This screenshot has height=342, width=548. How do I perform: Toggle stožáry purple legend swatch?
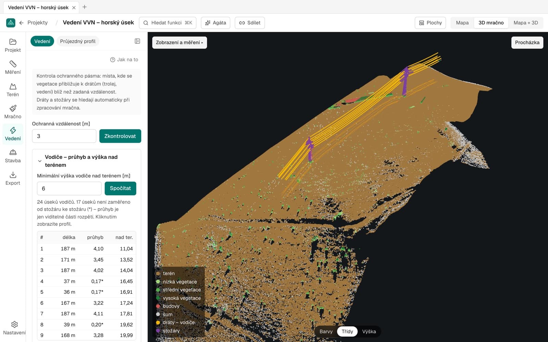point(158,331)
